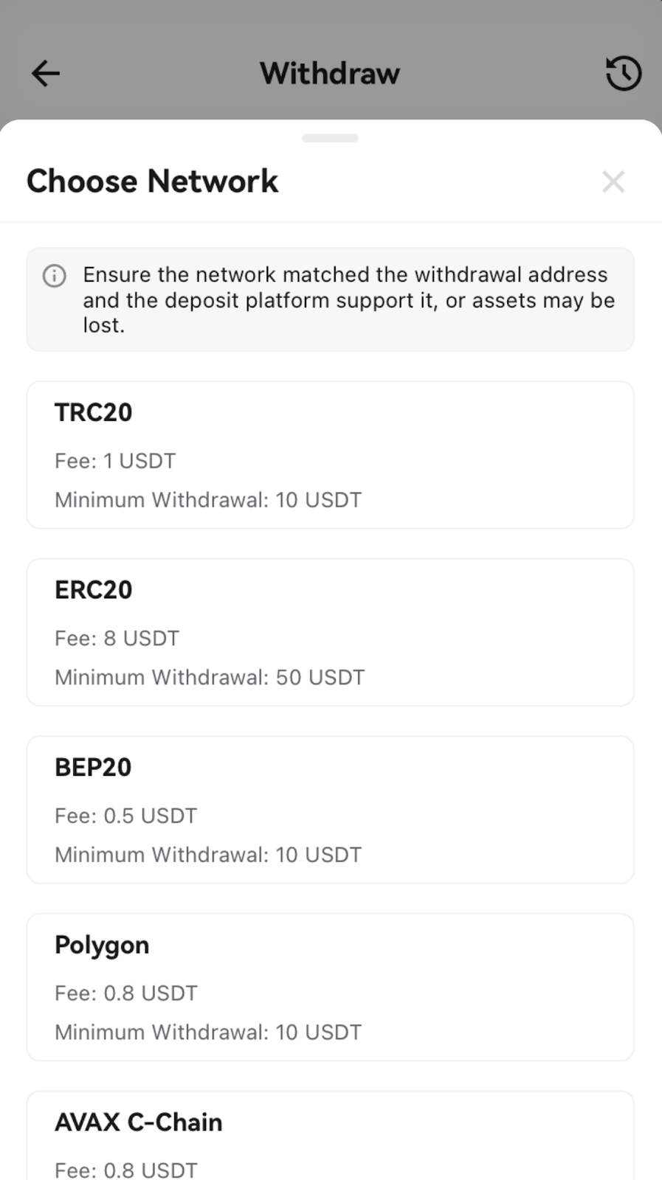Screen dimensions: 662x1180
Task: Tap Polygon minimum withdrawal 10 USDT line
Action: pyautogui.click(x=208, y=1032)
